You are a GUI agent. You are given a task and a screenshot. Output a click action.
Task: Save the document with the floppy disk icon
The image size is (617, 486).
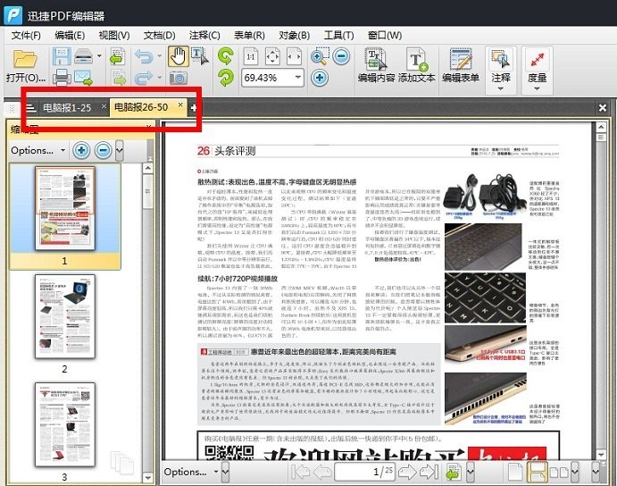[62, 56]
